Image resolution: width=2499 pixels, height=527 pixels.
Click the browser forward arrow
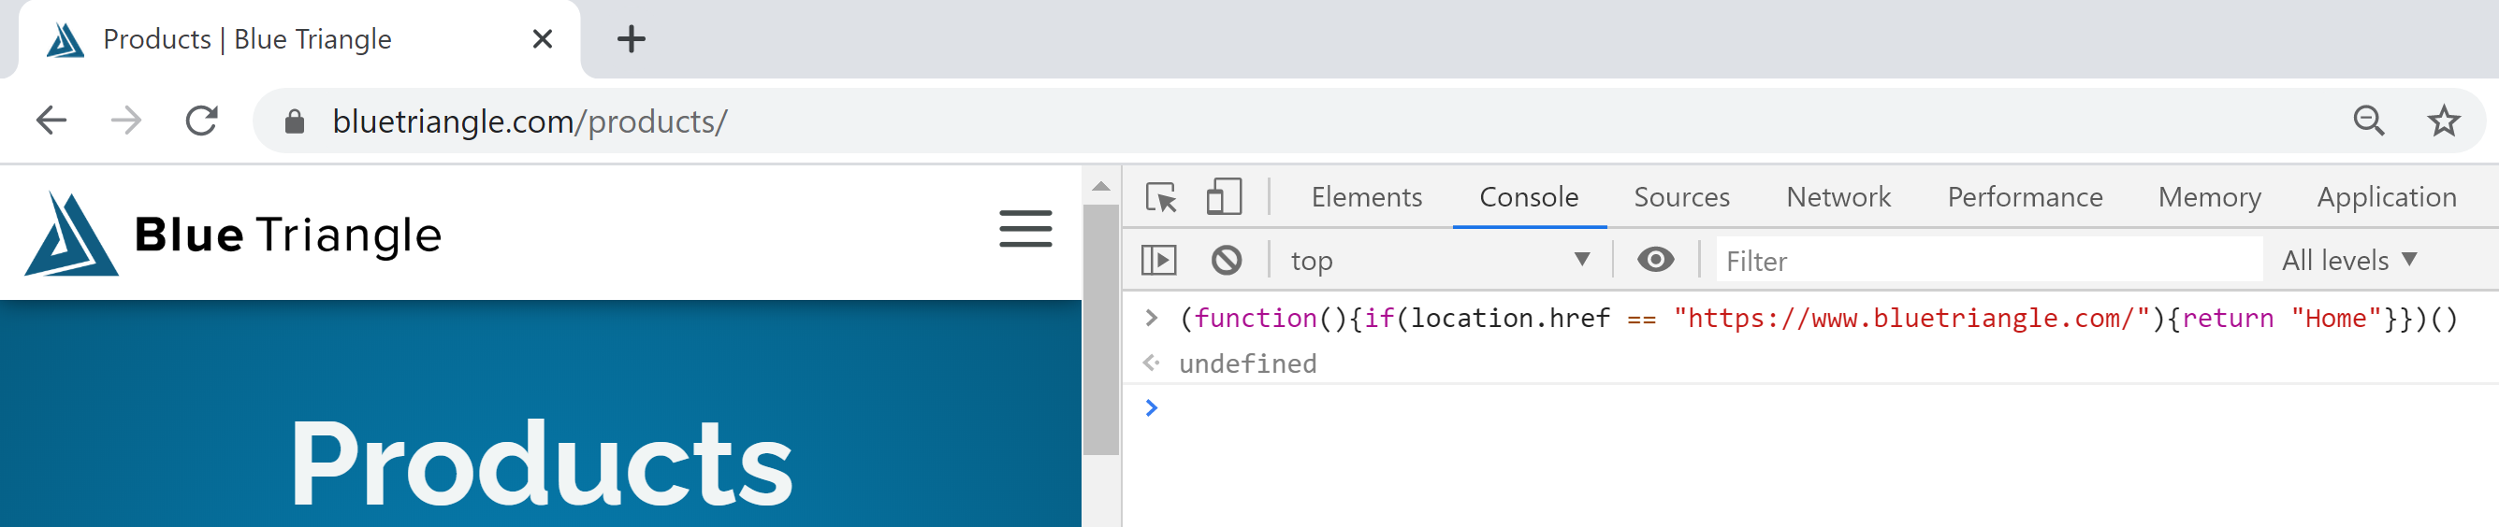126,121
